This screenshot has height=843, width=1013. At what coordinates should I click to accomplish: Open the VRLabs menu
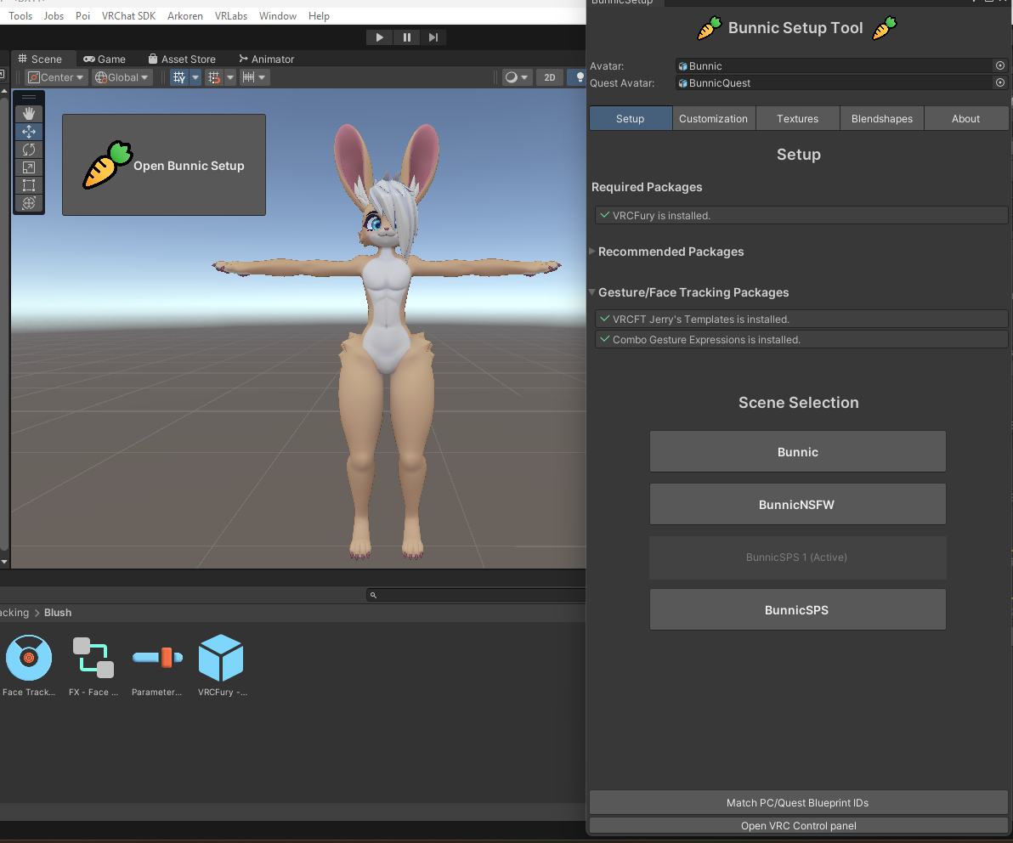[x=231, y=15]
